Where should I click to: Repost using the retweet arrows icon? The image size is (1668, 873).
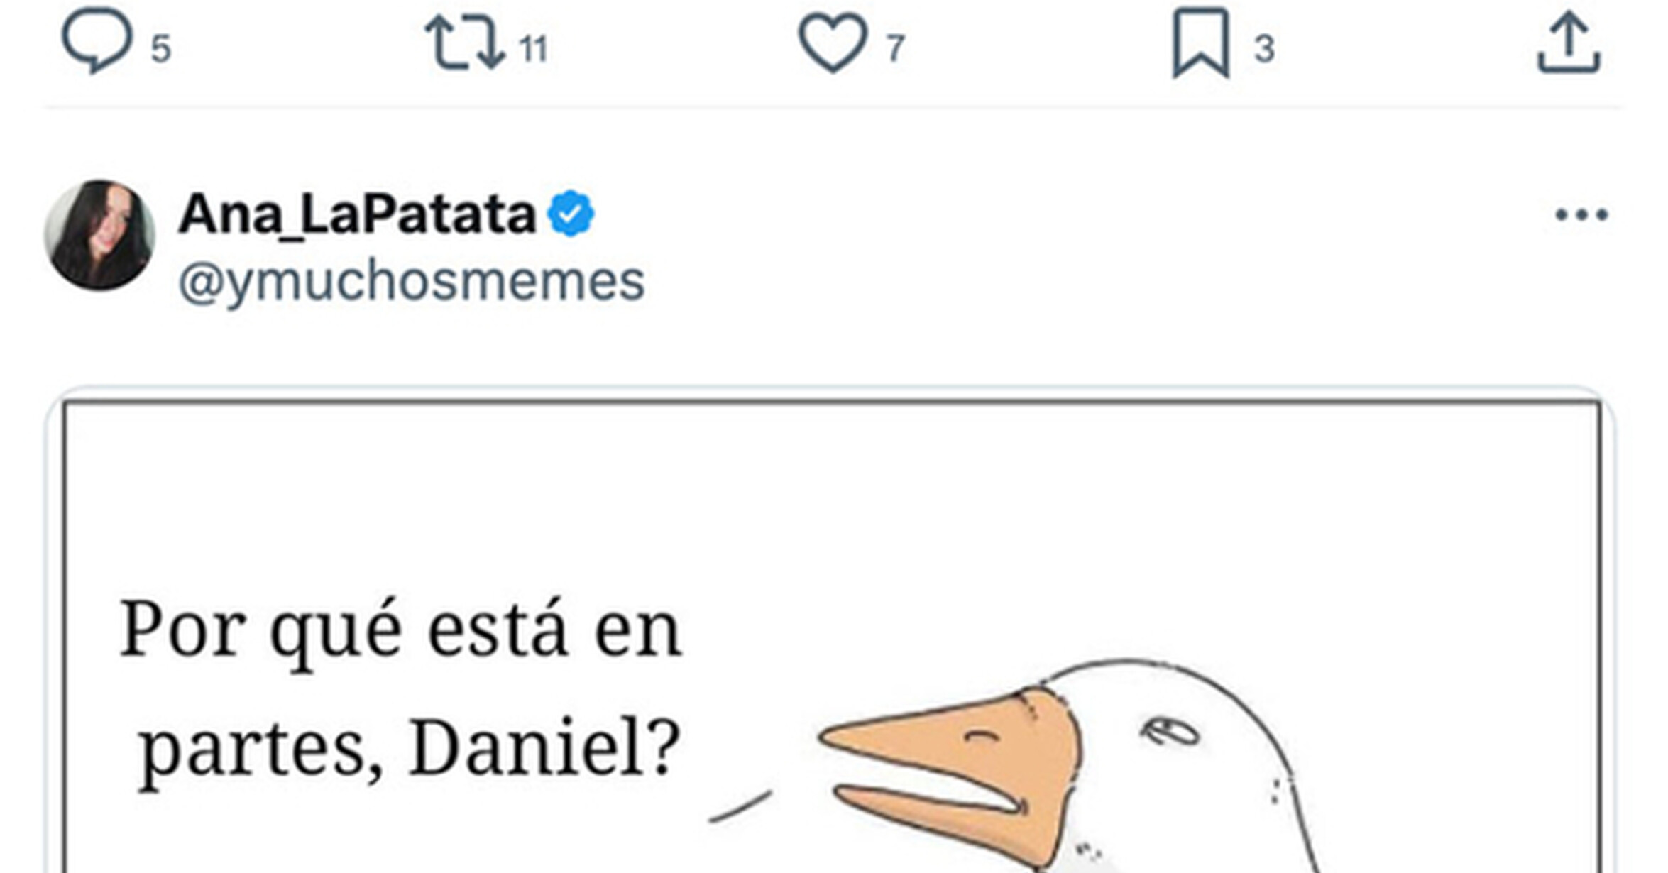coord(465,44)
